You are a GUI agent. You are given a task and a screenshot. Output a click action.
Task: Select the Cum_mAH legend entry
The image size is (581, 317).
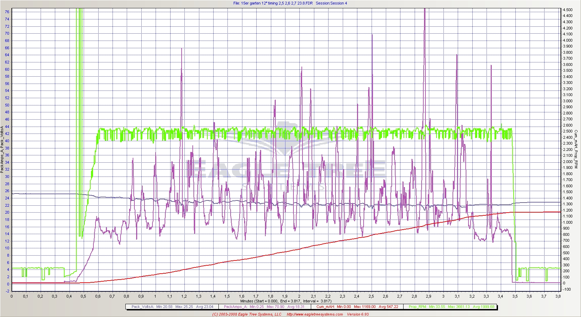(357, 307)
